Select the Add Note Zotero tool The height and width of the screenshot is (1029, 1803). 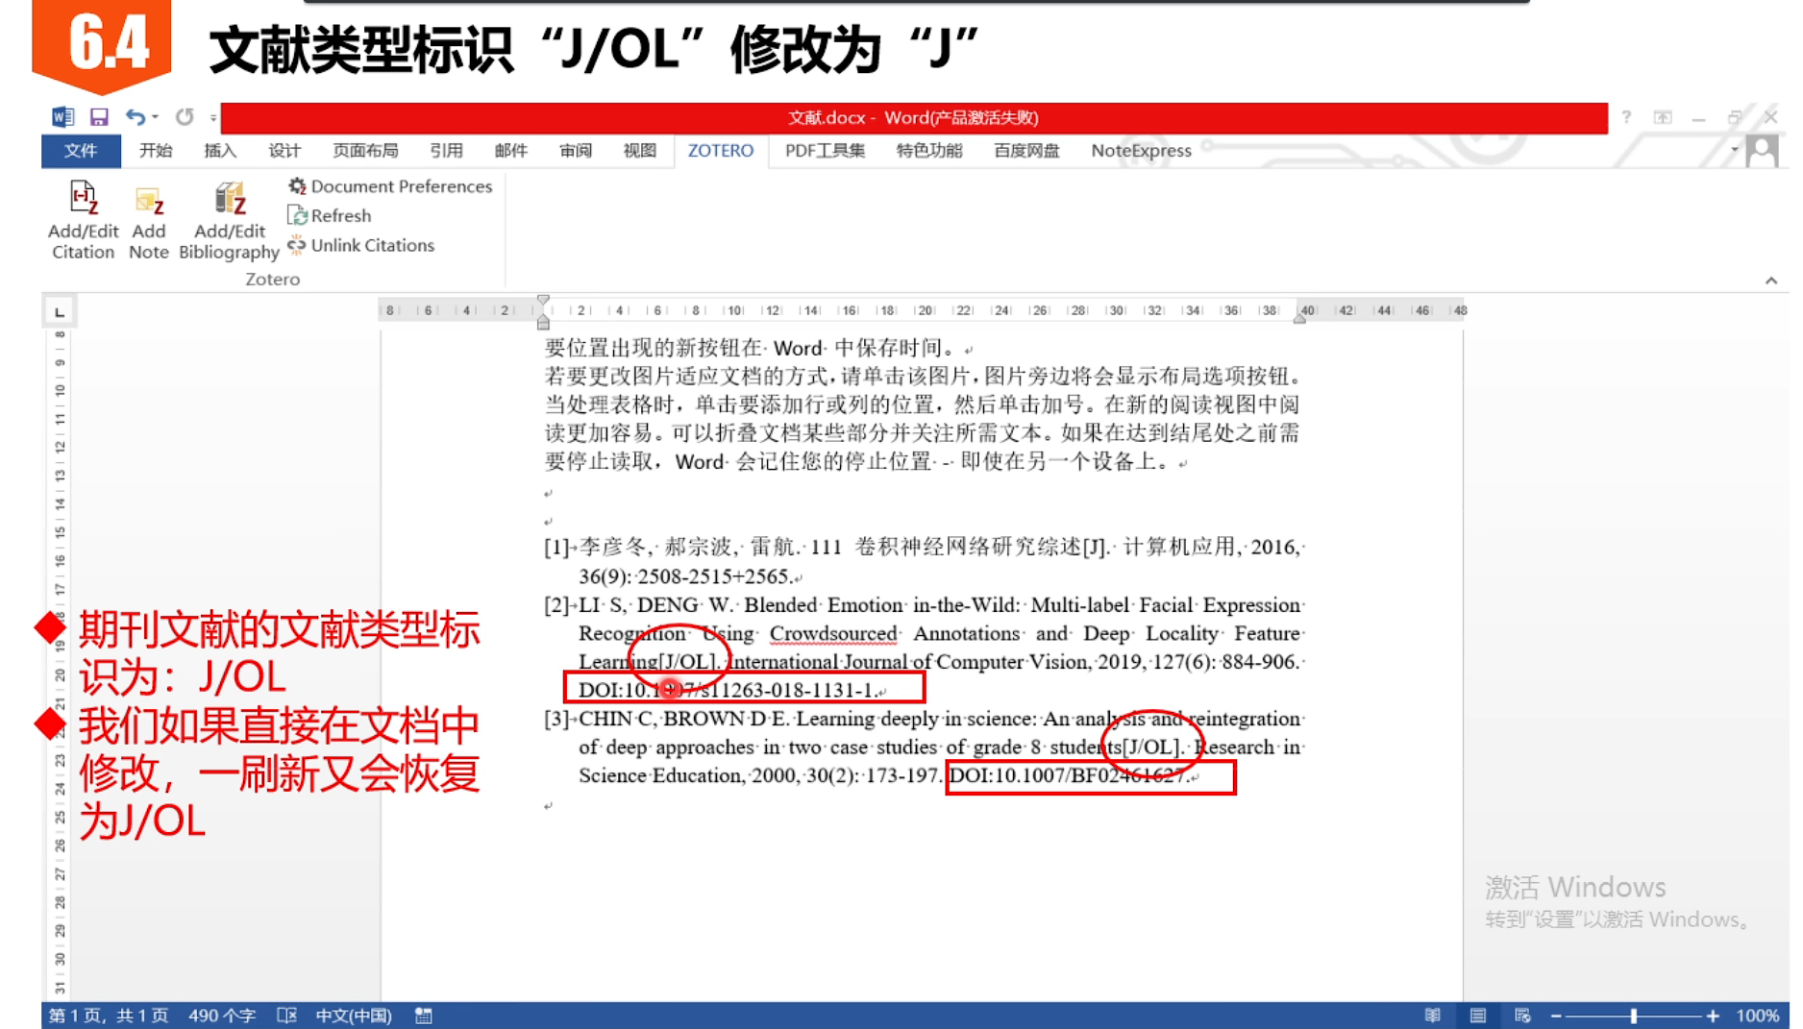pos(149,219)
